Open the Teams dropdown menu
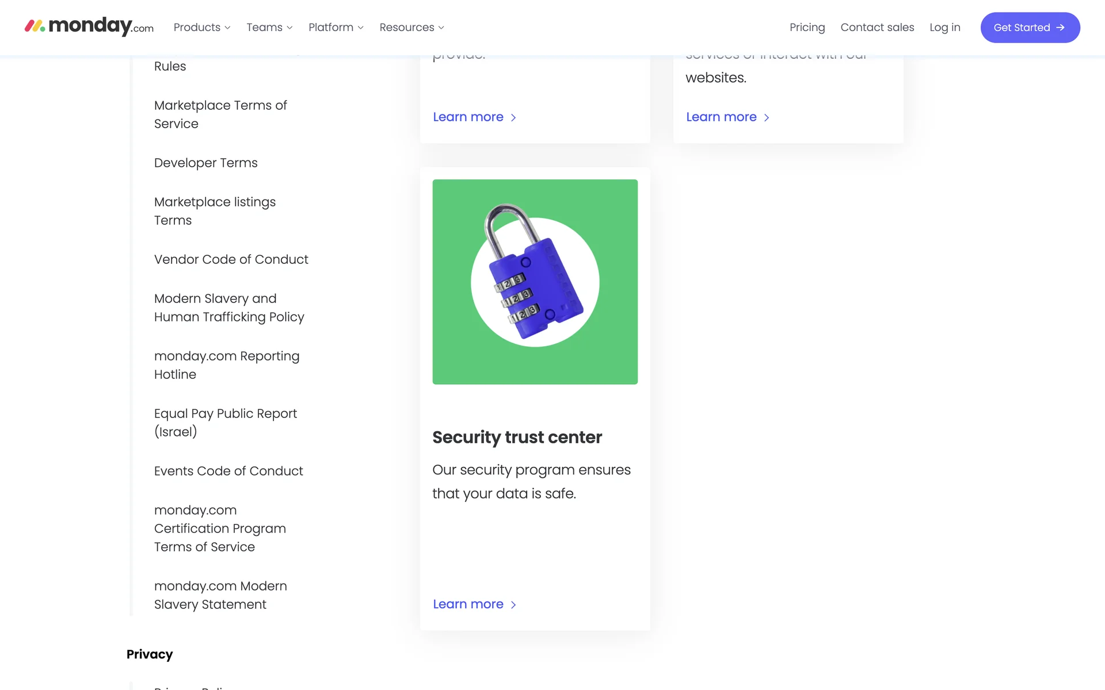The width and height of the screenshot is (1105, 690). click(269, 28)
